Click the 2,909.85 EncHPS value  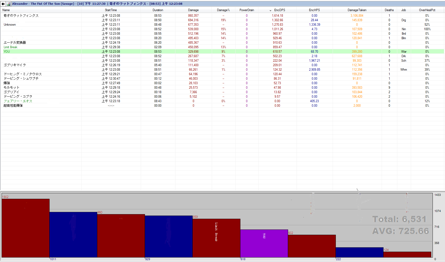[314, 70]
